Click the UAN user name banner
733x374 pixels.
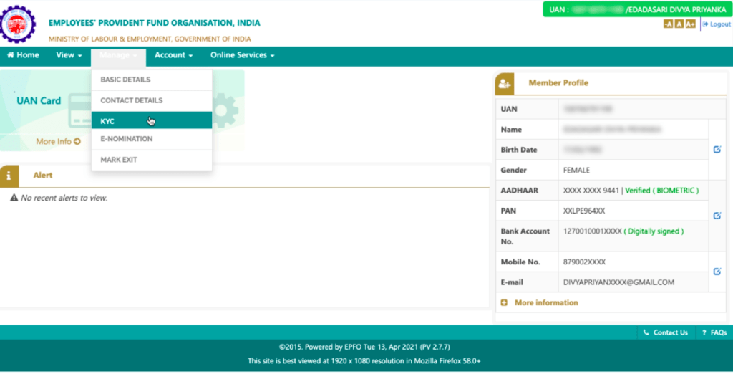tap(638, 9)
